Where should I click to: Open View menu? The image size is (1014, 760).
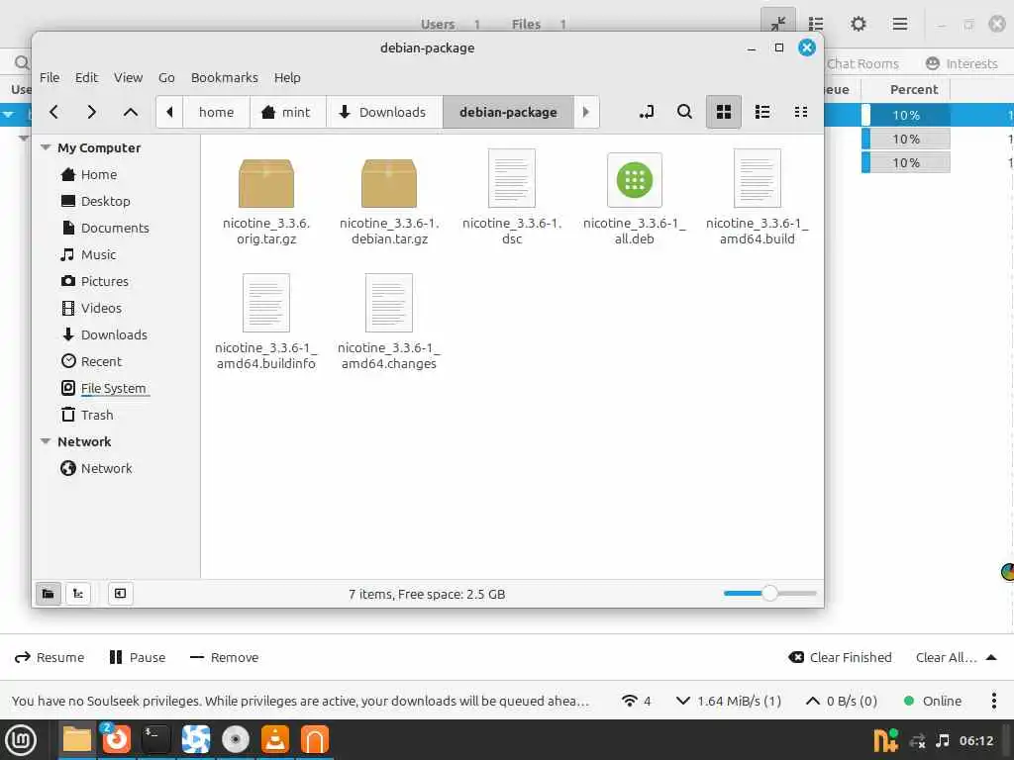[128, 77]
